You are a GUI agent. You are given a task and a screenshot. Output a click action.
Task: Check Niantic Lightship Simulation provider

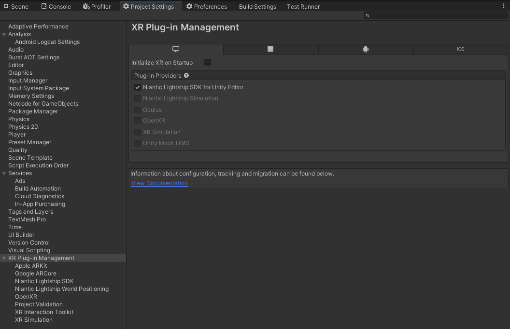pos(138,98)
